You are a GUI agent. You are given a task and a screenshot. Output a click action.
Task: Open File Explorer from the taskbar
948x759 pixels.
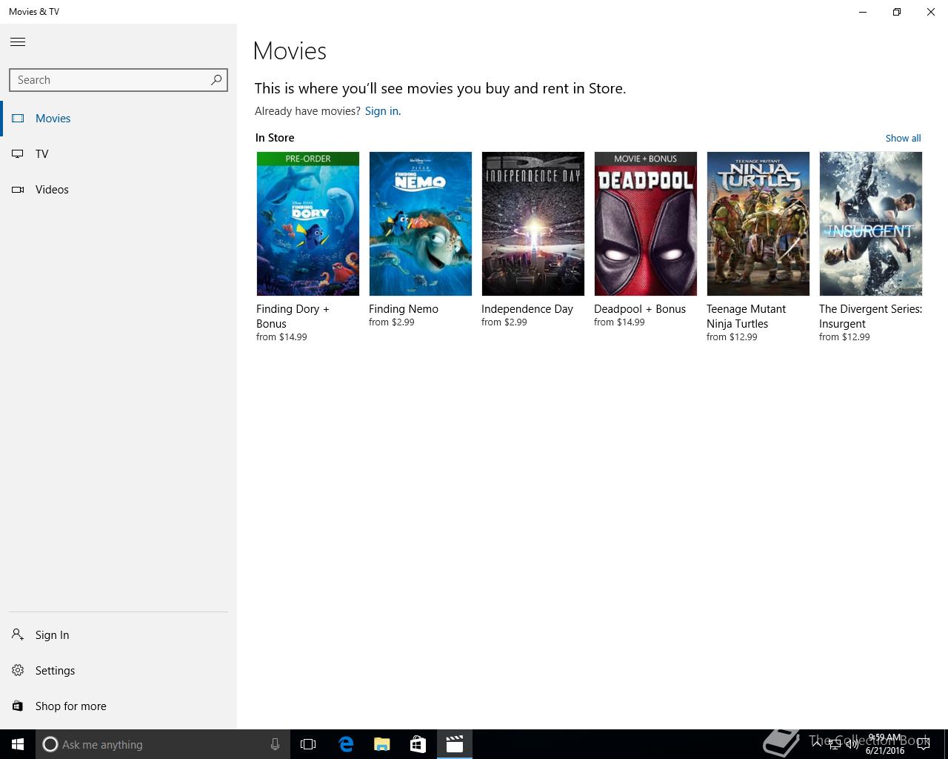[381, 744]
